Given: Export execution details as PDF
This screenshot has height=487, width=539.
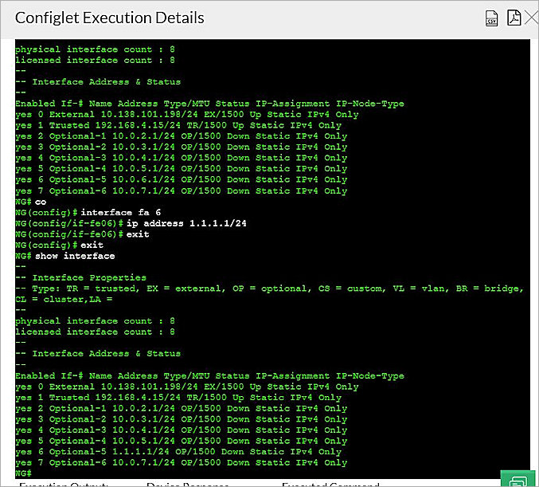Looking at the screenshot, I should 514,18.
